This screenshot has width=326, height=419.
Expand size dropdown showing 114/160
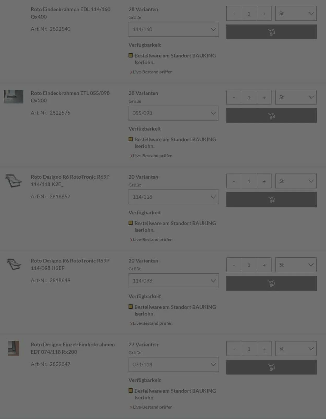(173, 29)
